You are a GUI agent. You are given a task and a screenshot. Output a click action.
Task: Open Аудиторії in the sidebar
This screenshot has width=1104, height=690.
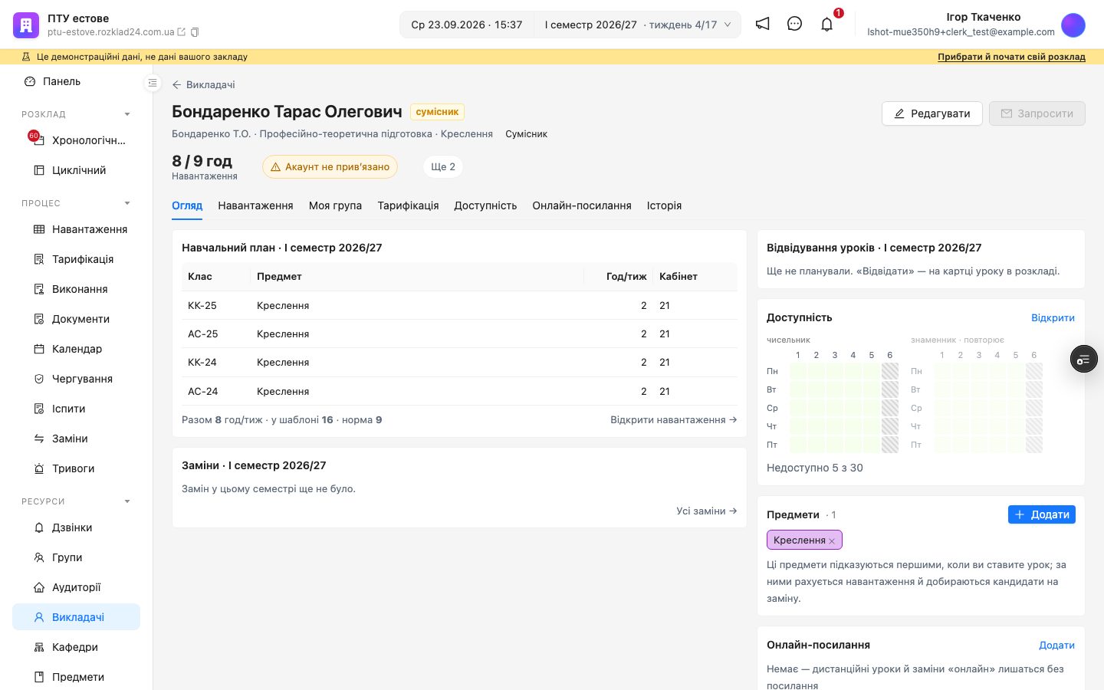(x=76, y=587)
